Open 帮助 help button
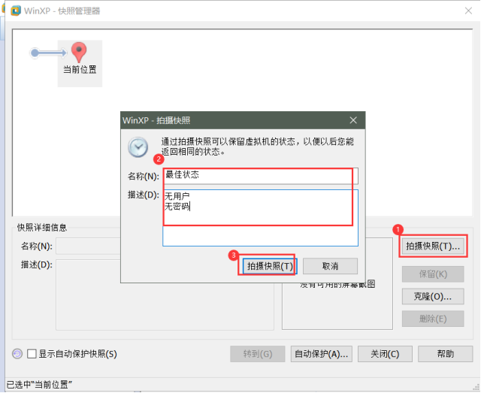Image resolution: width=481 pixels, height=393 pixels. (445, 354)
